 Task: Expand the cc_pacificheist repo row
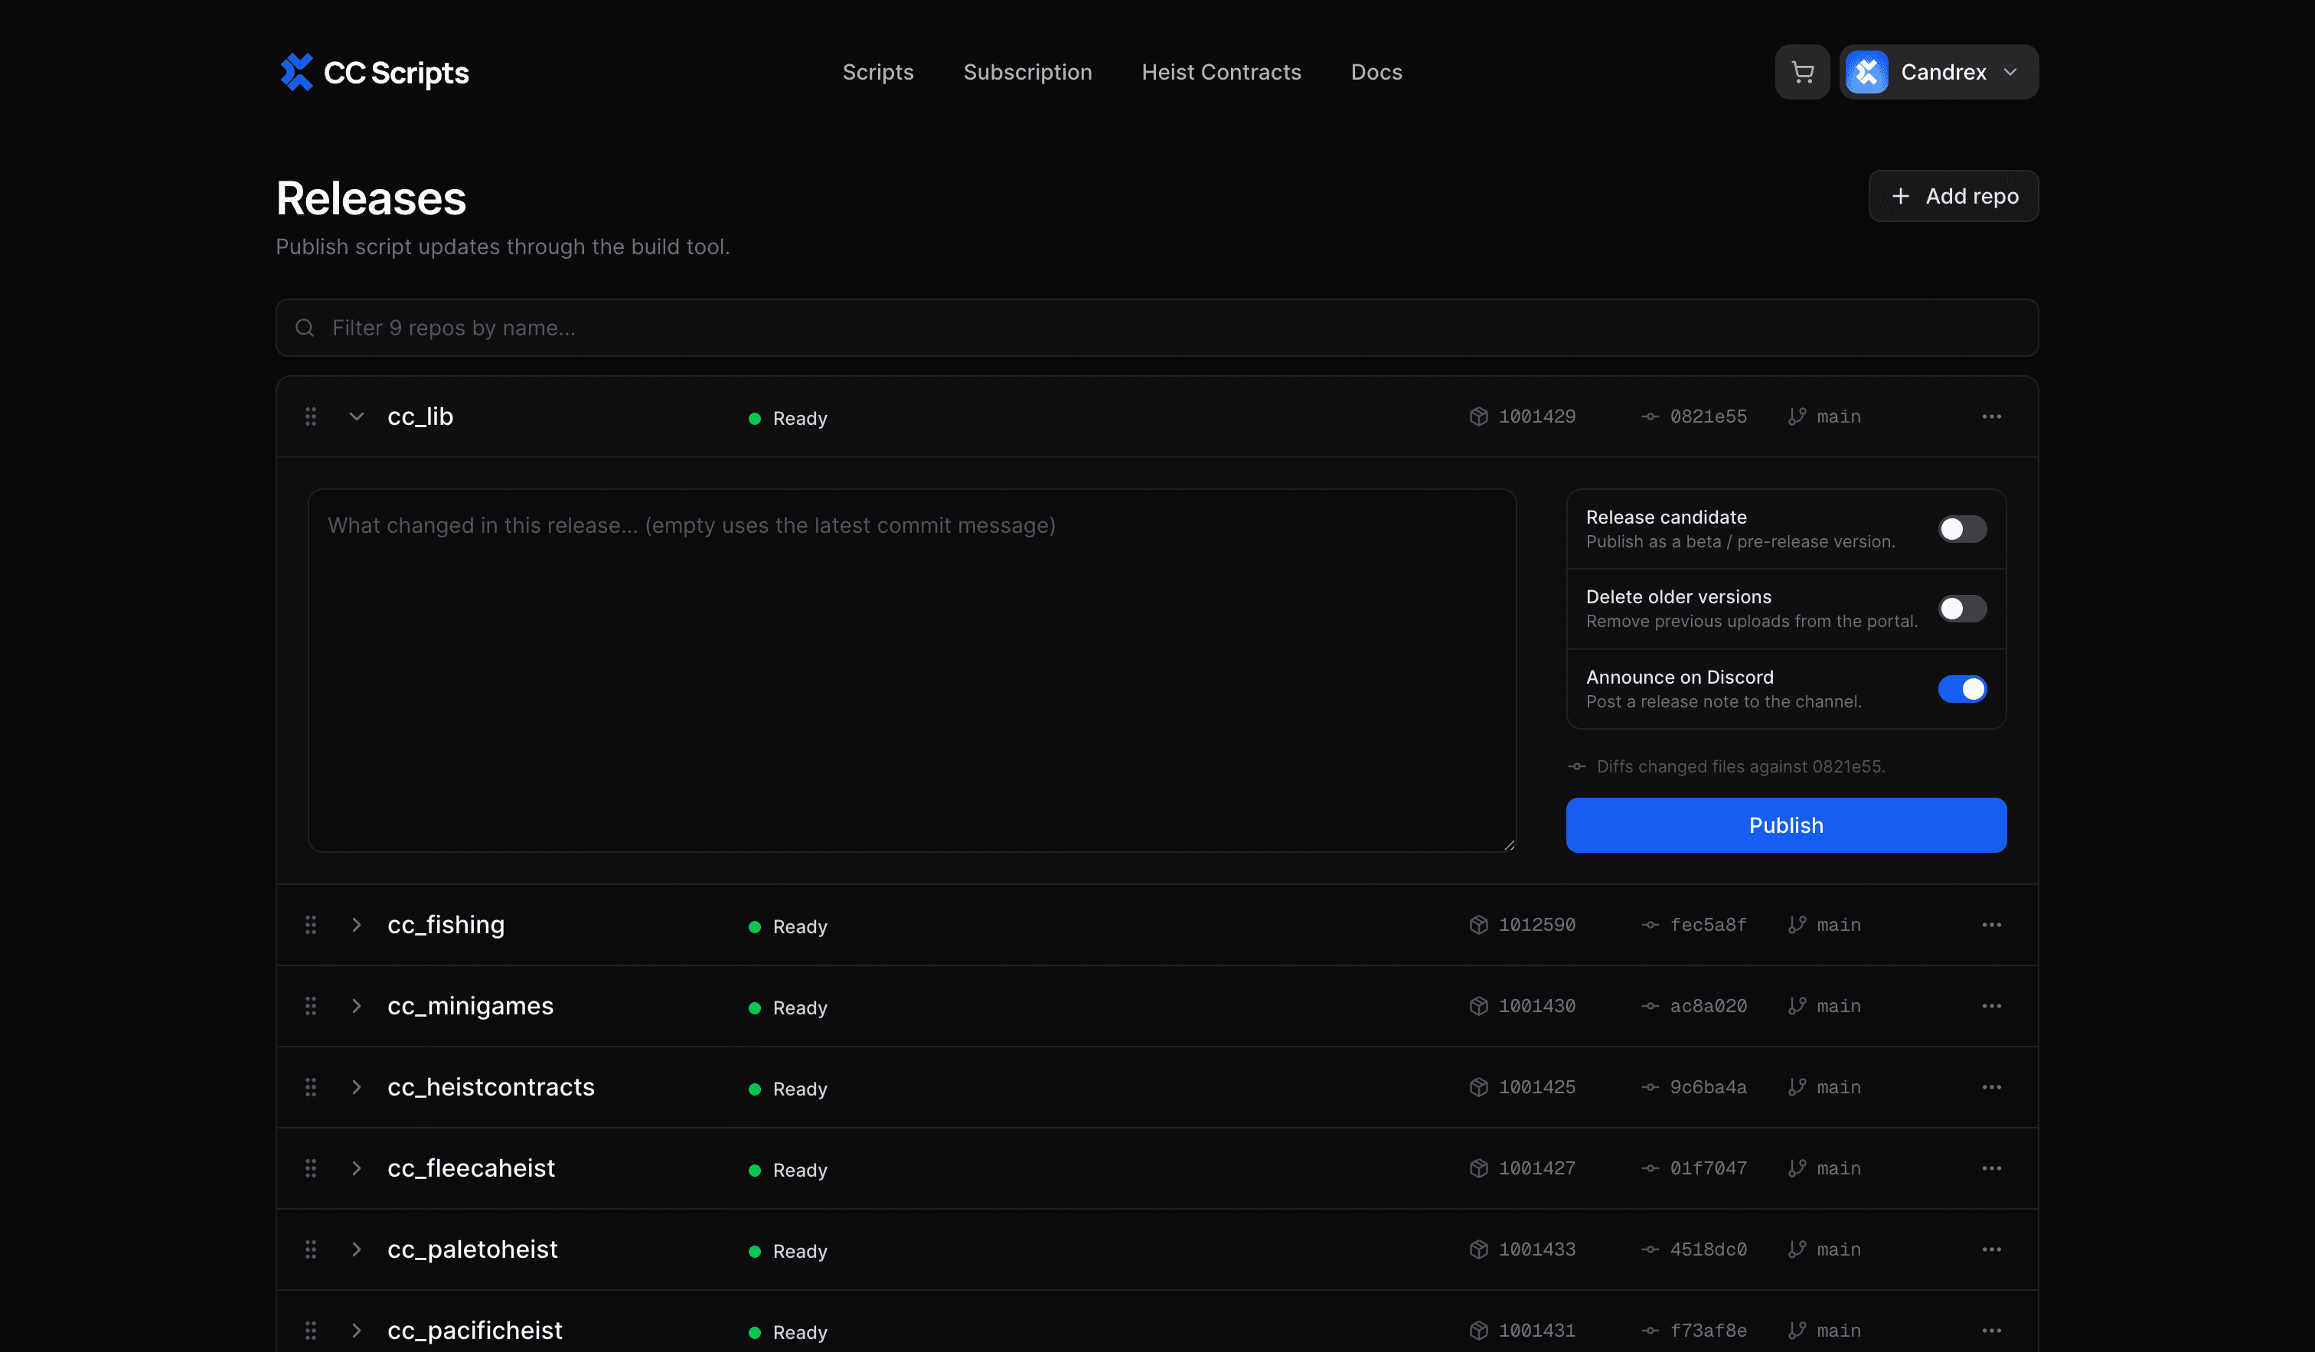click(x=357, y=1330)
